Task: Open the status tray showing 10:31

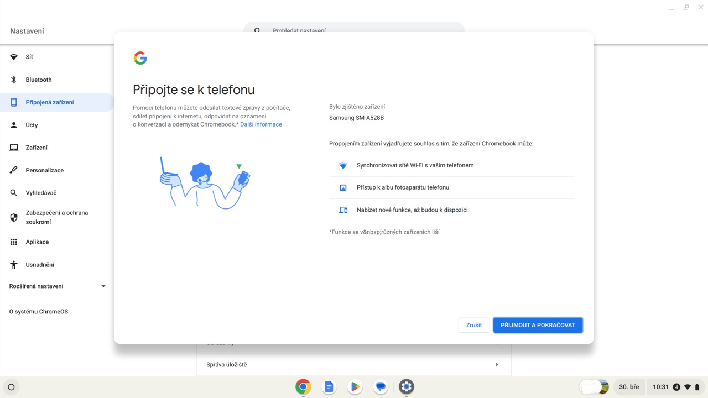Action: coord(676,387)
